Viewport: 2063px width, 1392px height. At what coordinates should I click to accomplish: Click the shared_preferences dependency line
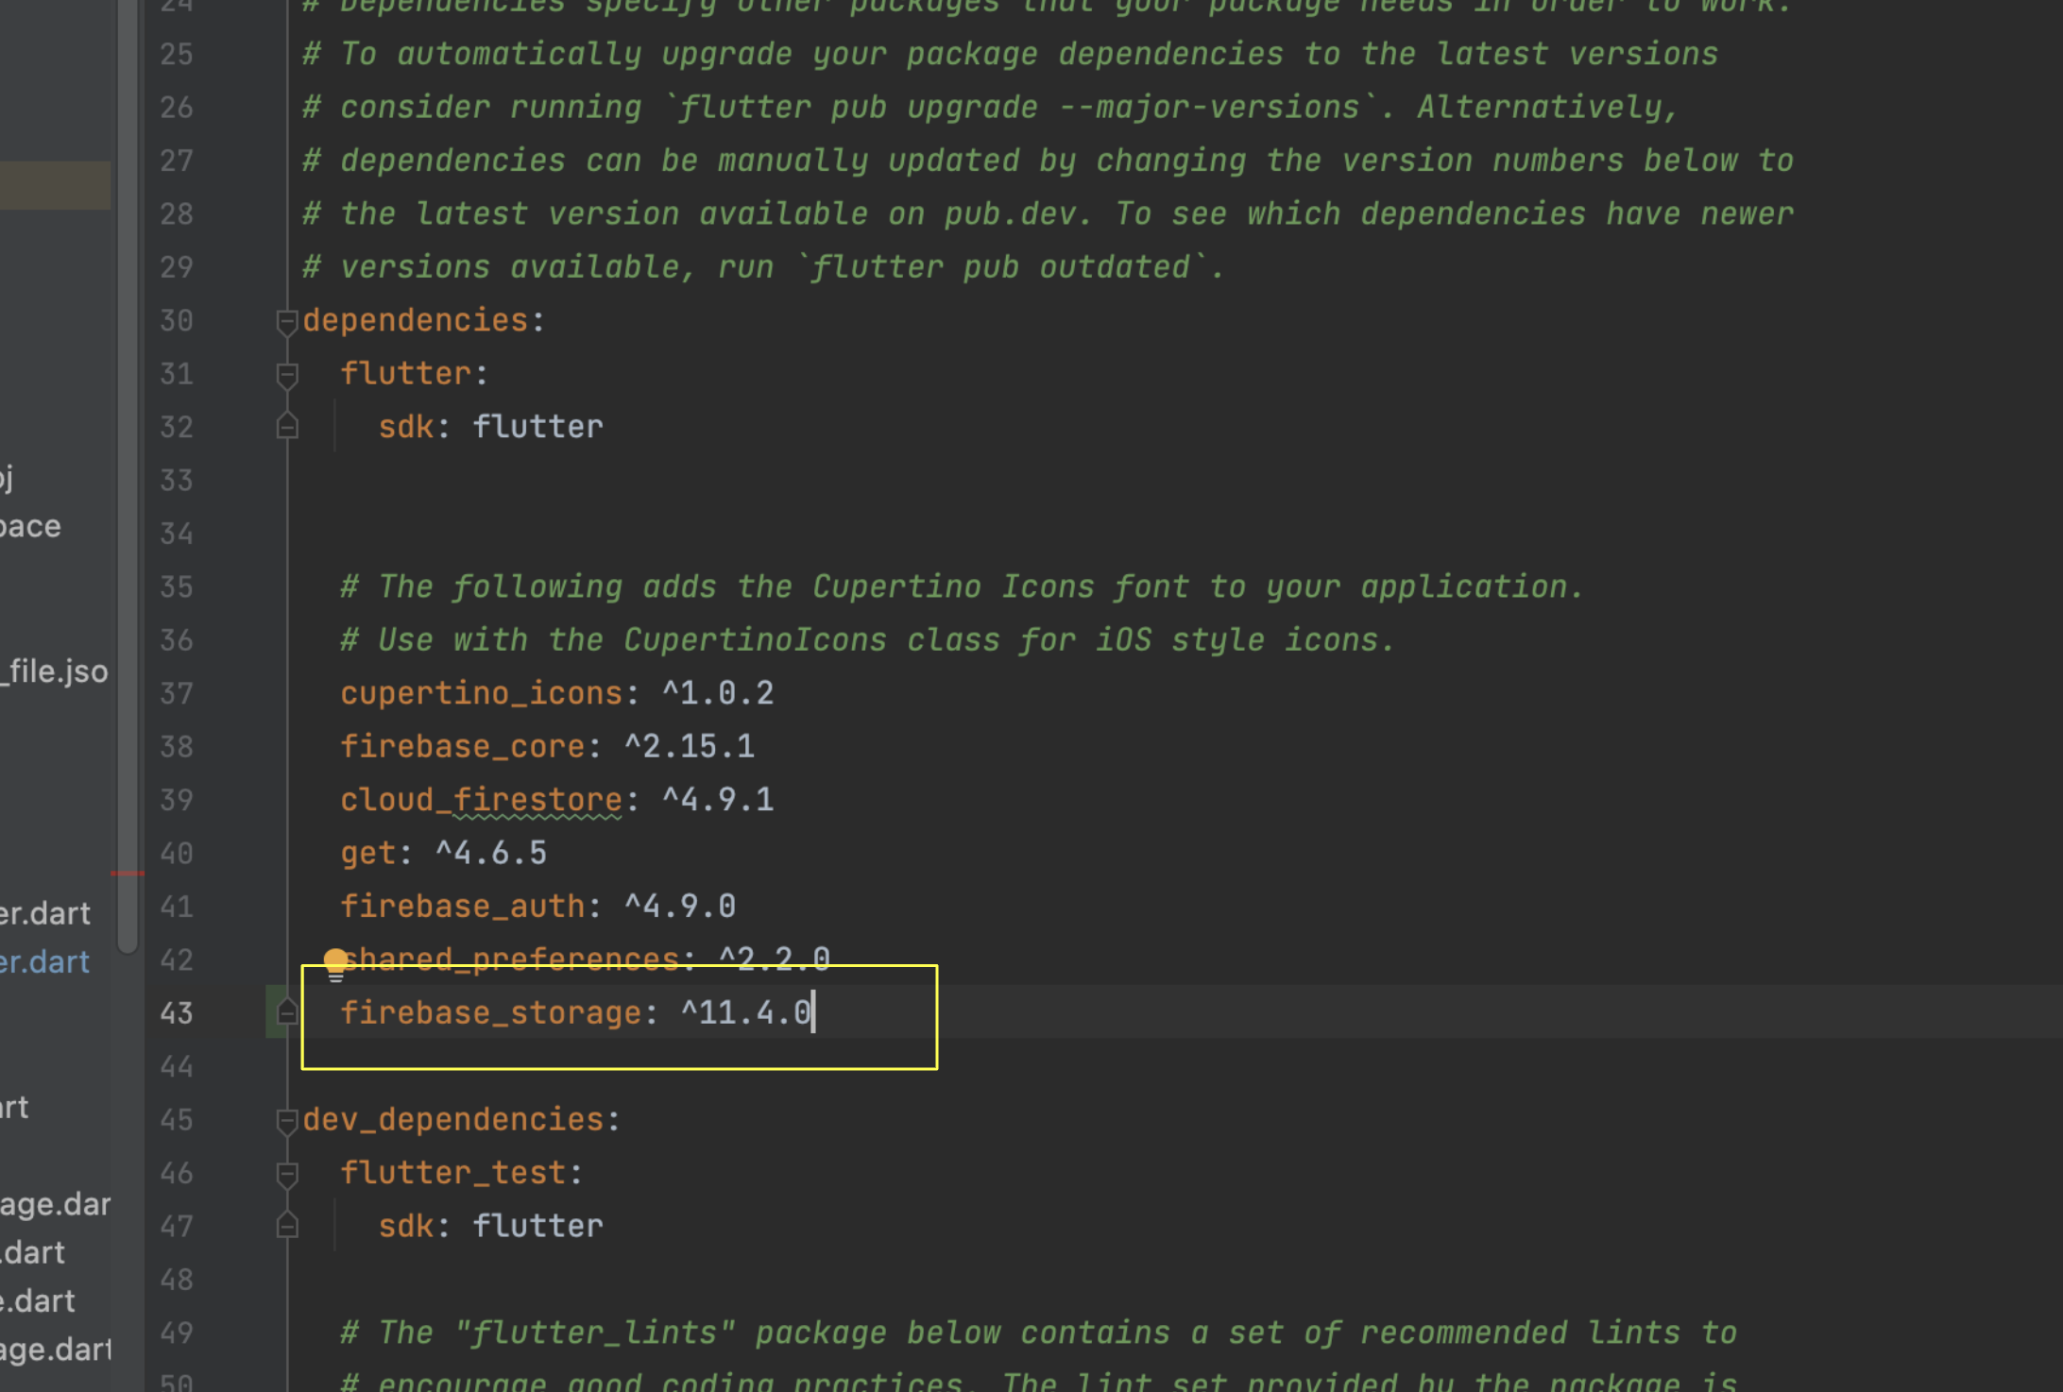529,959
